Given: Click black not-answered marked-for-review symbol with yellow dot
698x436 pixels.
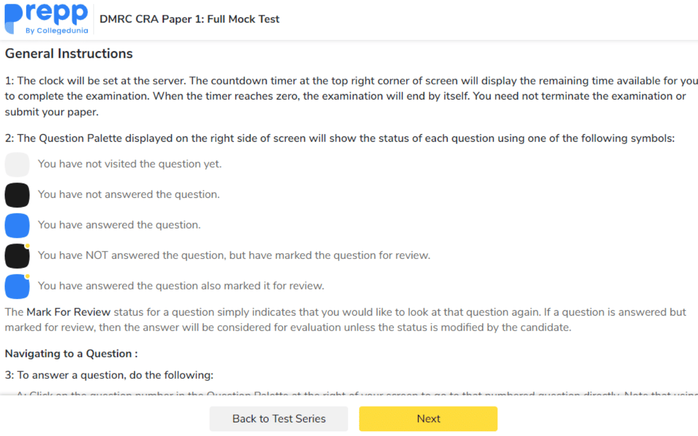Looking at the screenshot, I should click(x=17, y=256).
